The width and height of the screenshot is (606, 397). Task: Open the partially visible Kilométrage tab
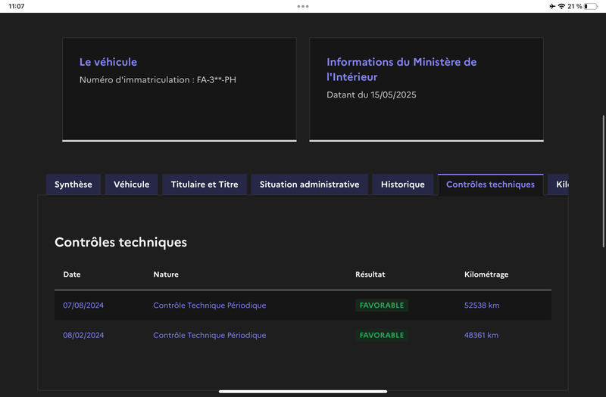[x=560, y=185]
